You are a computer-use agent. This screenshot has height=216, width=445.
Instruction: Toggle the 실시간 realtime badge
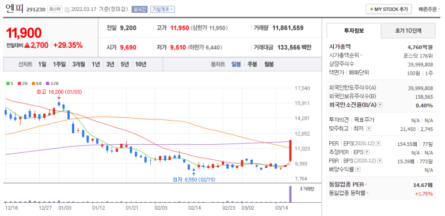139,9
